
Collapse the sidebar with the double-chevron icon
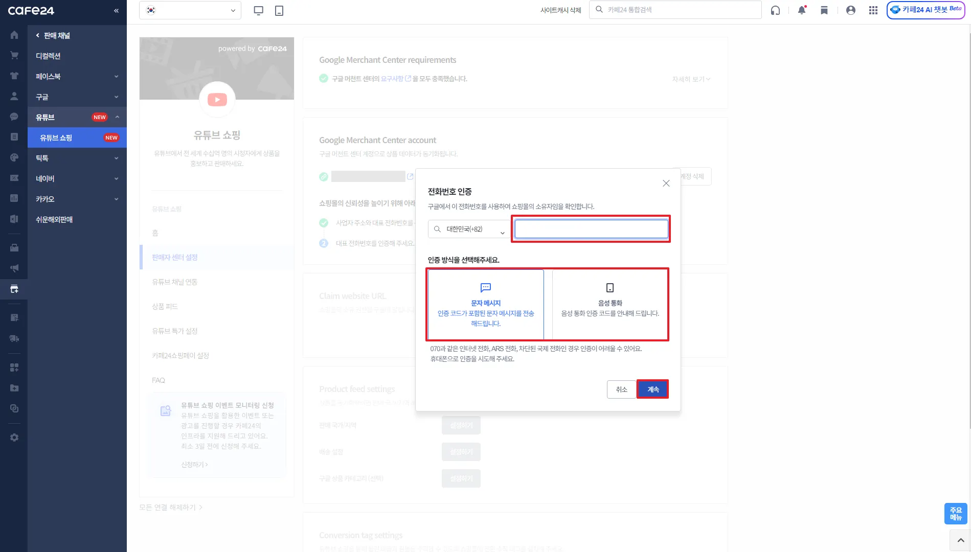pyautogui.click(x=116, y=11)
